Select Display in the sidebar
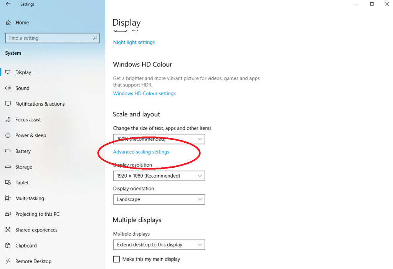393x269 pixels. point(23,72)
